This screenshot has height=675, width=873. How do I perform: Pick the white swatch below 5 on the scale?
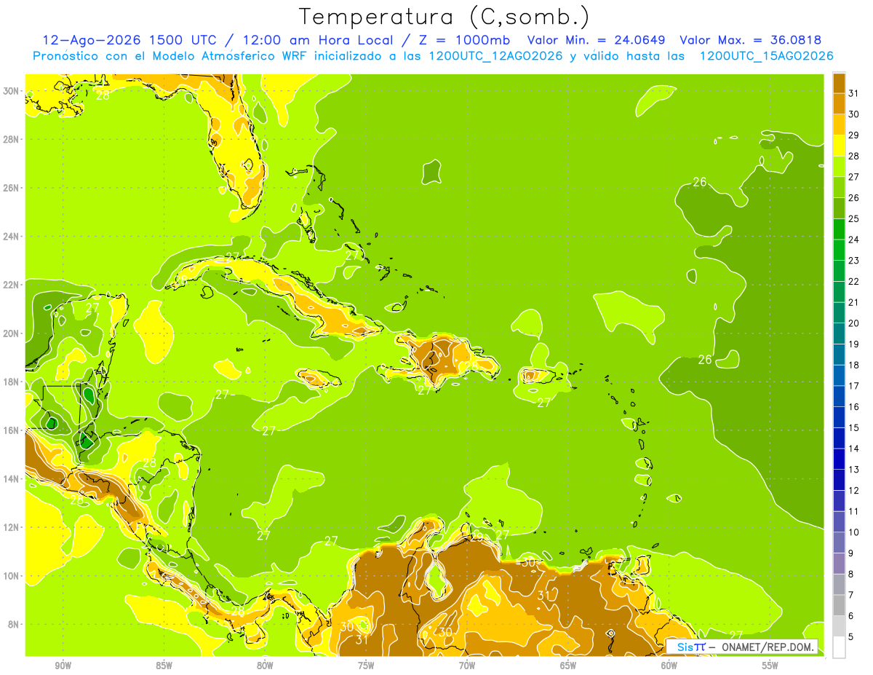point(839,647)
